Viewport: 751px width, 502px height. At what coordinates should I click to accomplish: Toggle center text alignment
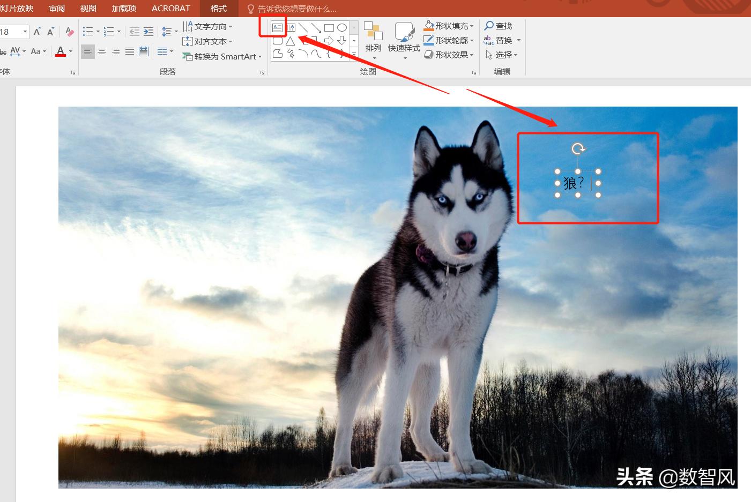[101, 51]
